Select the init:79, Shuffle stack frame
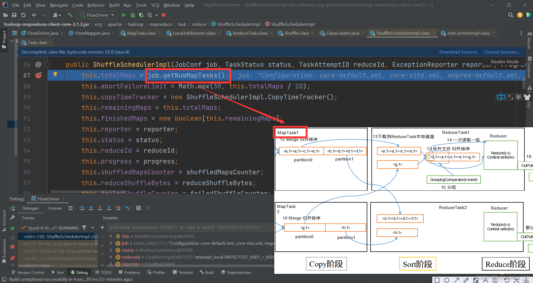The image size is (533, 283). [58, 244]
